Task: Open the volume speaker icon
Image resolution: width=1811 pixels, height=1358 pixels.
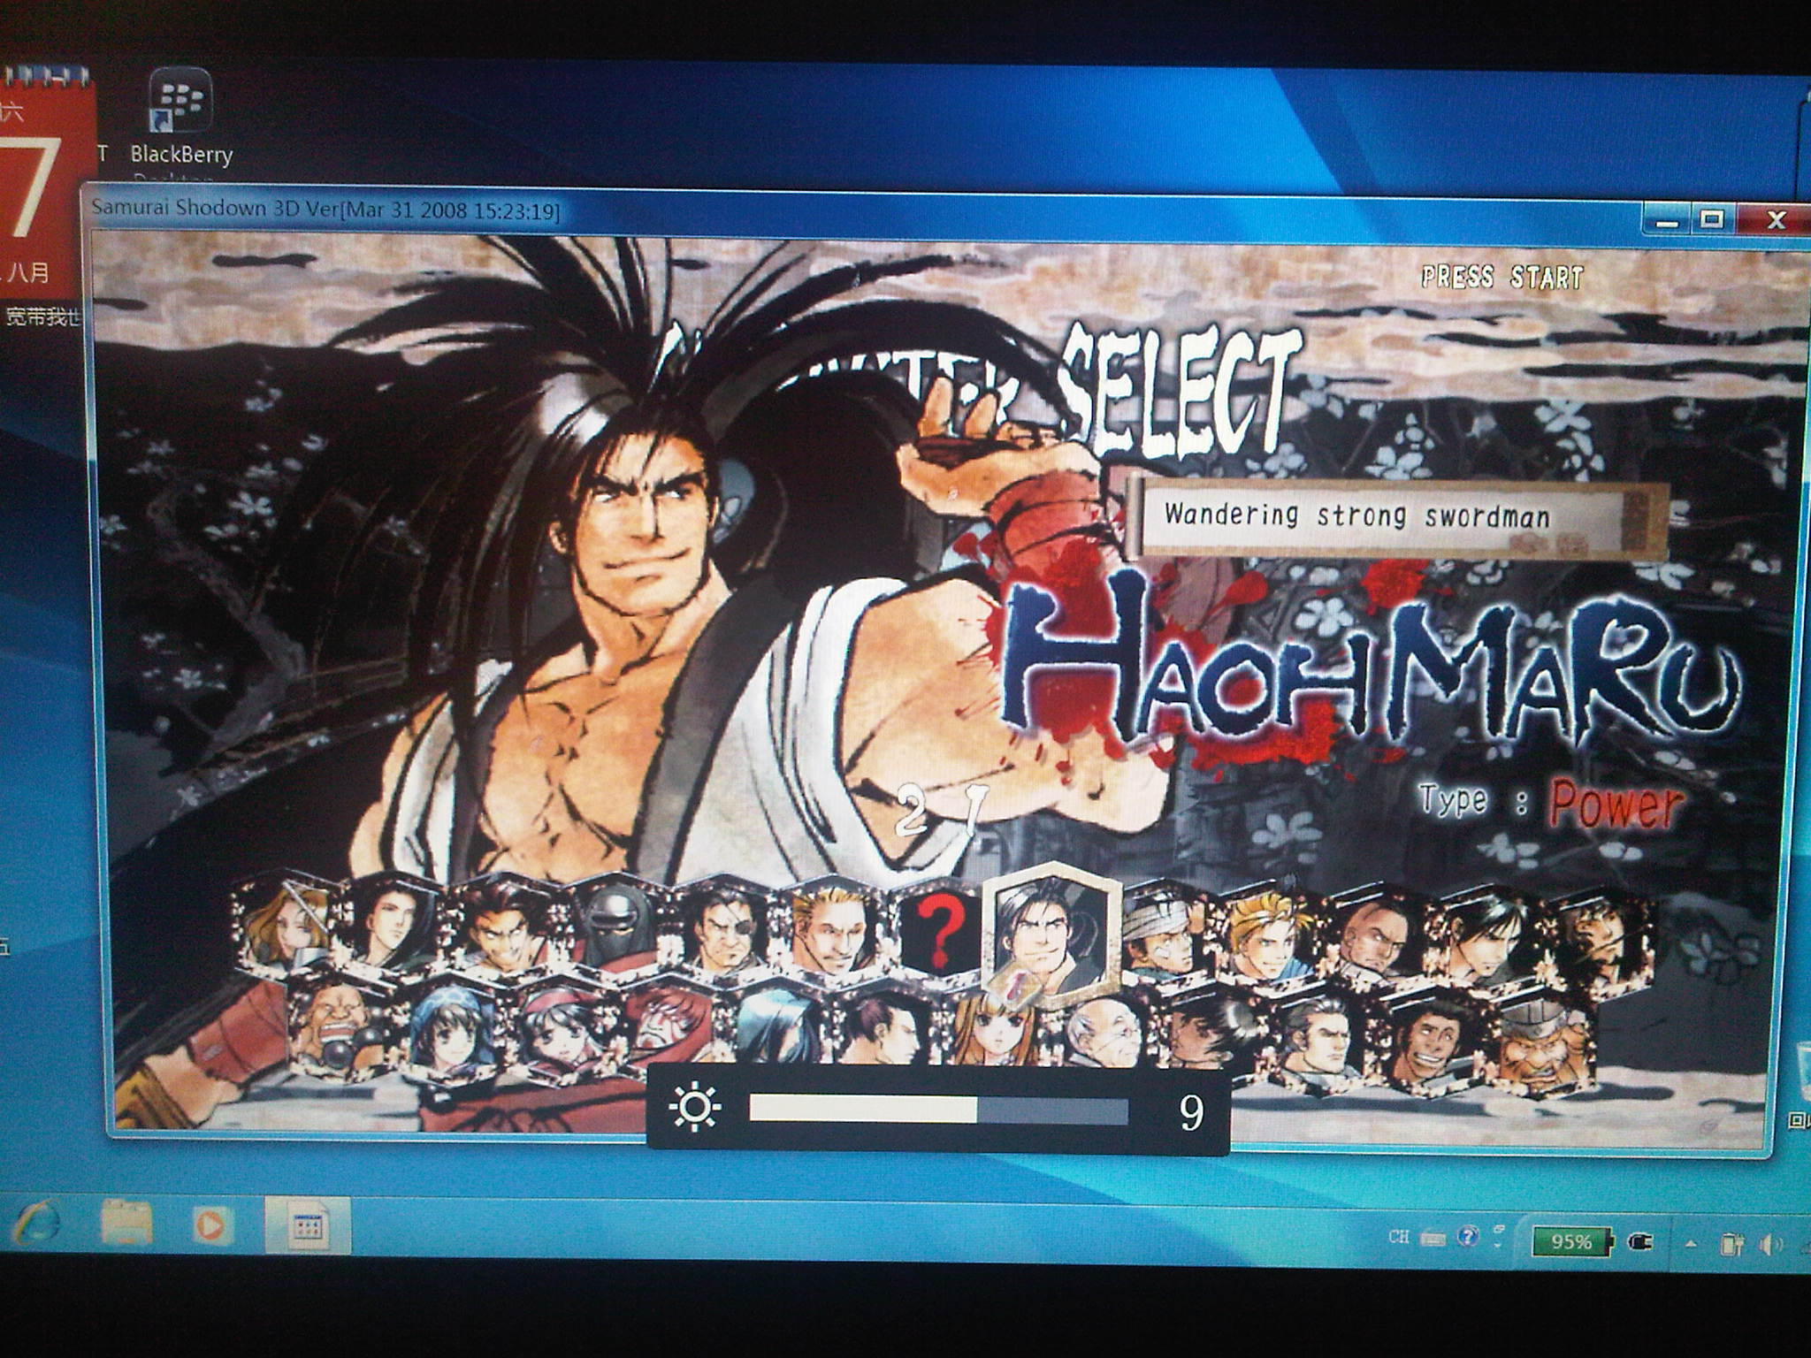Action: pos(1770,1245)
